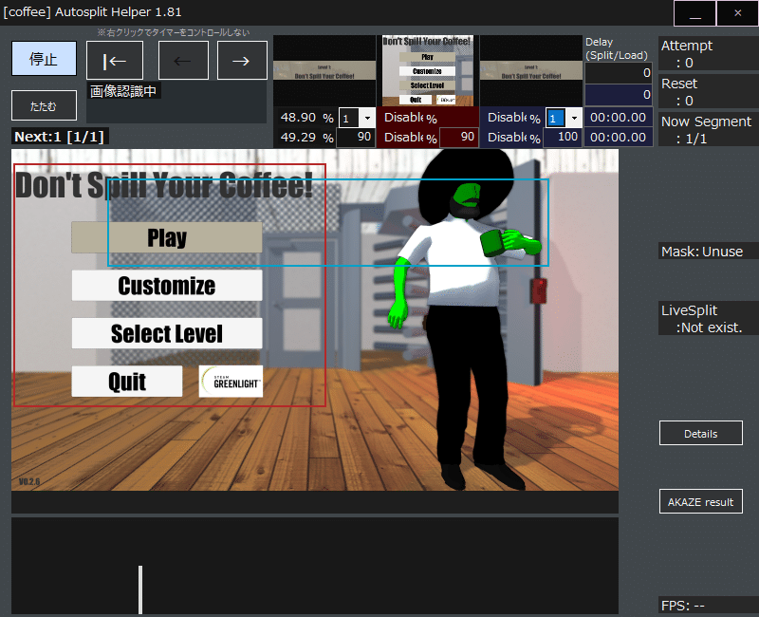This screenshot has width=759, height=617.
Task: Select the right Level 1 reference thumbnail
Action: tap(531, 70)
